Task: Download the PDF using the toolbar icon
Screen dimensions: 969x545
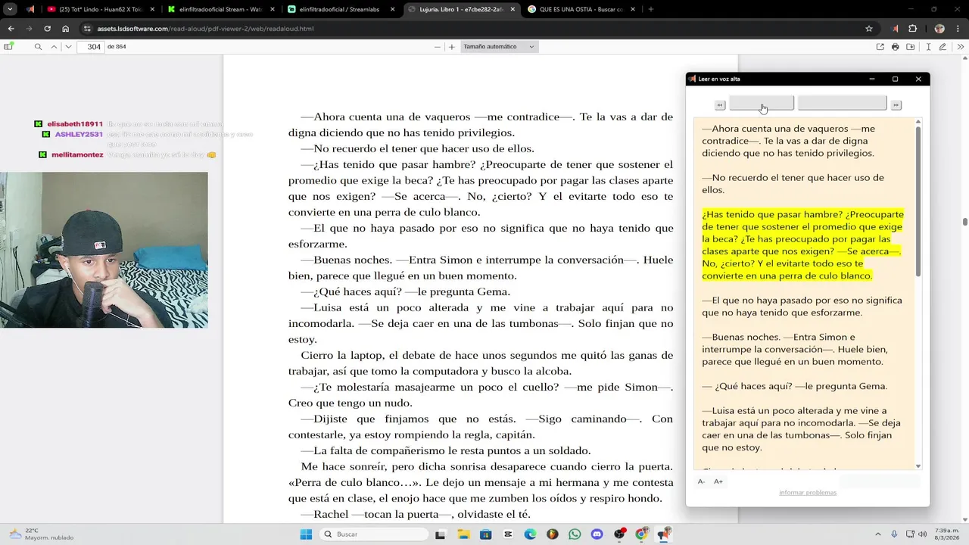Action: [x=911, y=47]
